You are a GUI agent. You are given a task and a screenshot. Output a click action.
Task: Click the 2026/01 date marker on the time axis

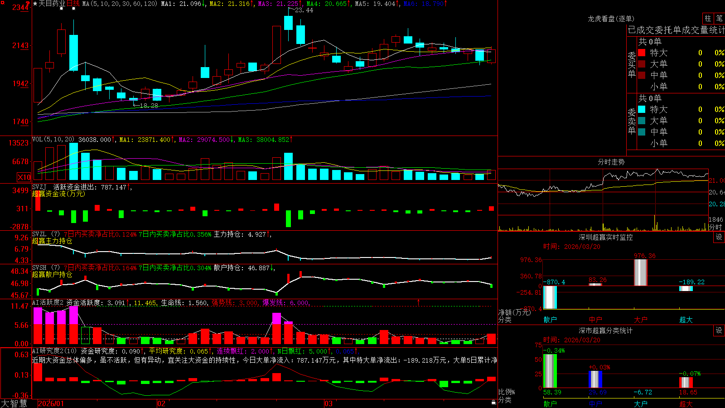click(51, 403)
